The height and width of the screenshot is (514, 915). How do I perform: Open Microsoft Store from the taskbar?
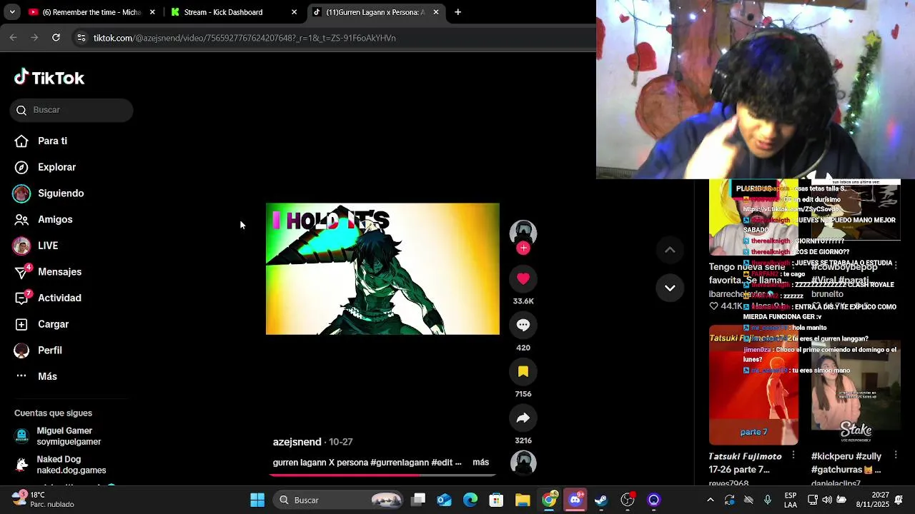coord(496,500)
